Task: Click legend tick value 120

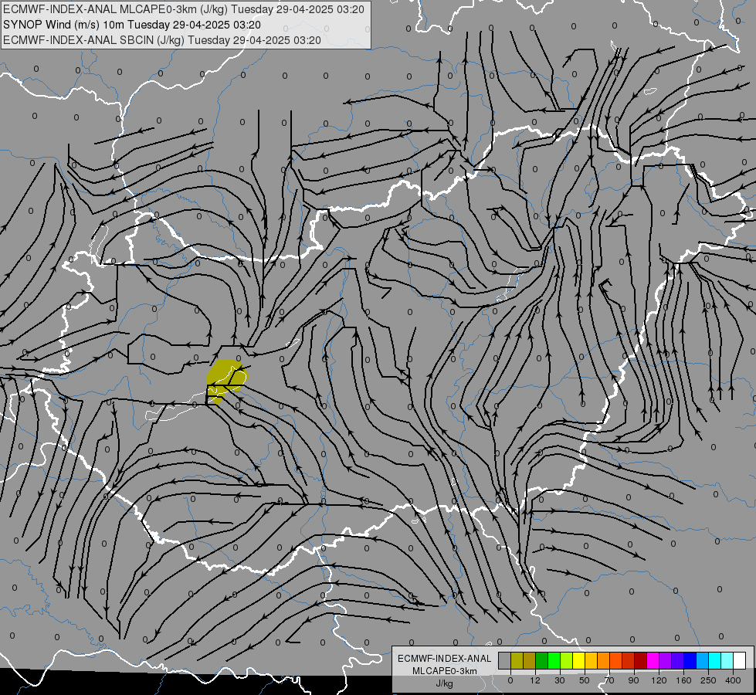Action: pos(659,680)
